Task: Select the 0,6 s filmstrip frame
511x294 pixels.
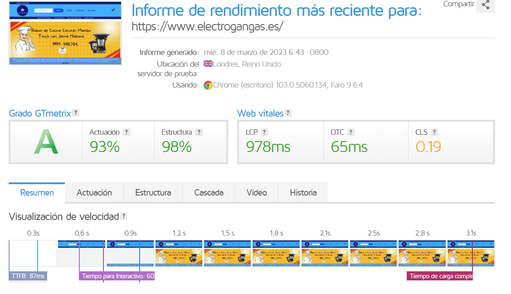Action: click(x=82, y=253)
